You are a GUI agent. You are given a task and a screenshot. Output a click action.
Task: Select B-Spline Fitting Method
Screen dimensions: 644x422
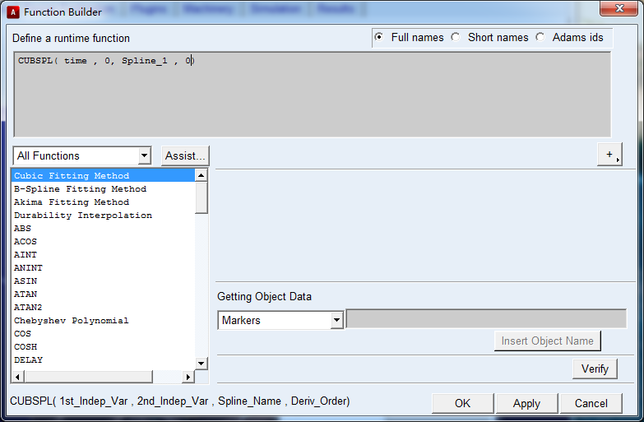[103, 189]
